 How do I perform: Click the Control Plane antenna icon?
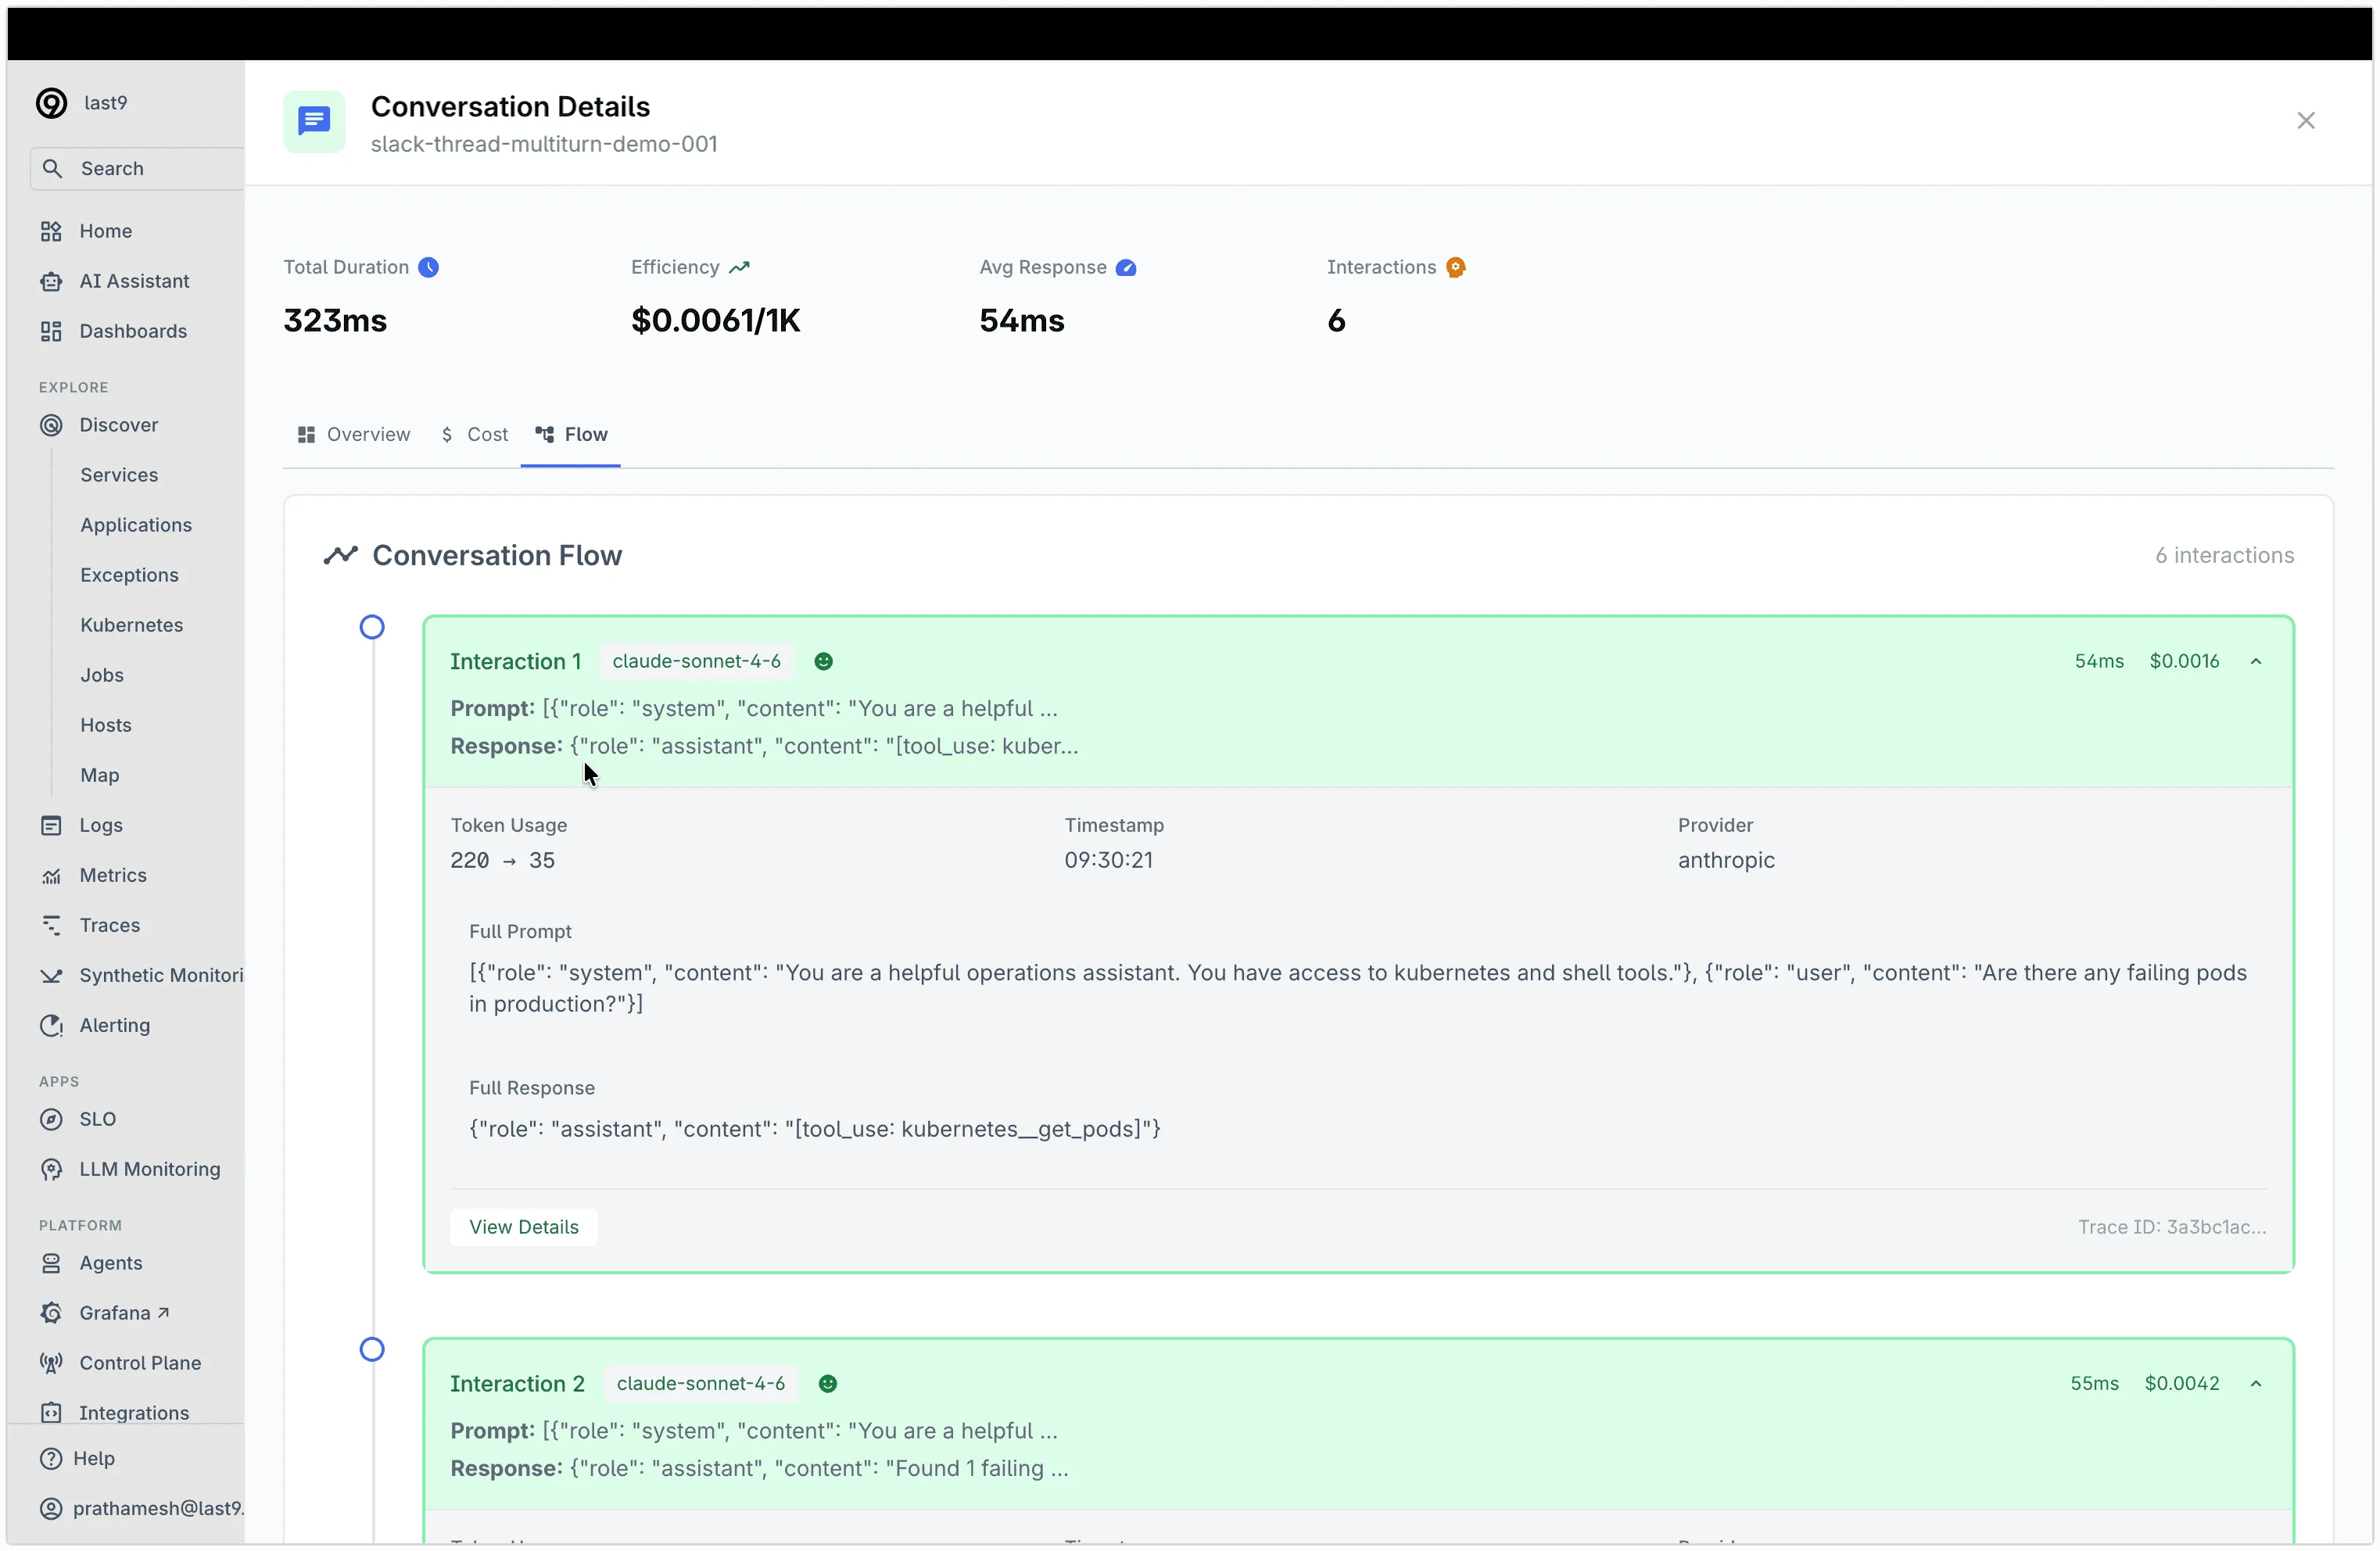pyautogui.click(x=51, y=1363)
